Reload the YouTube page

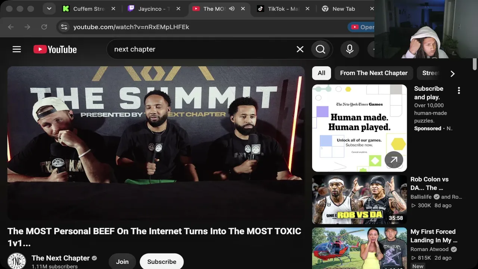pyautogui.click(x=44, y=27)
